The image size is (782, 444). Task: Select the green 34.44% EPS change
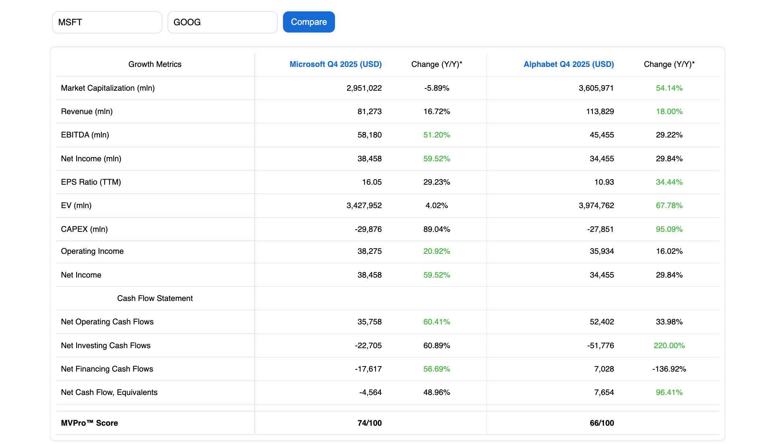tap(669, 182)
